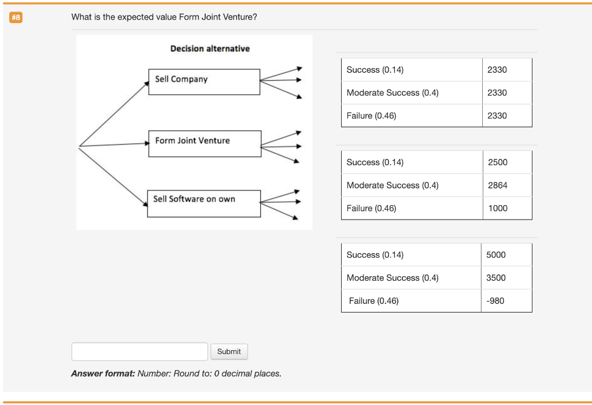The image size is (592, 405).
Task: Click the Decision alternative diagram title
Action: (209, 49)
